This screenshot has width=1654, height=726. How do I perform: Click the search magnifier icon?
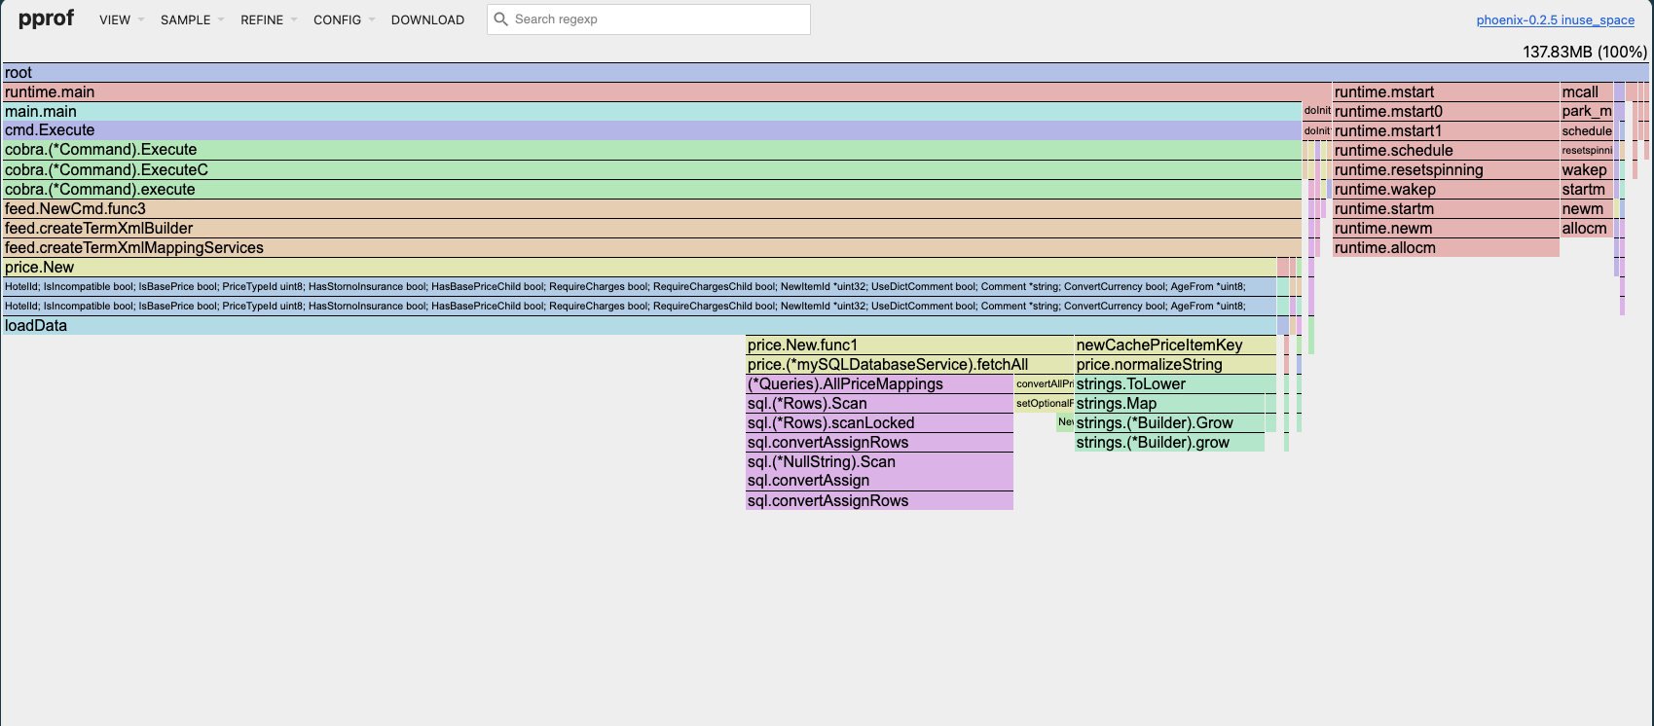501,19
